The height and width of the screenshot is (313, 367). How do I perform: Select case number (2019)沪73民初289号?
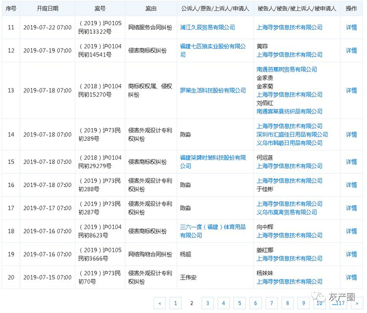point(100,135)
